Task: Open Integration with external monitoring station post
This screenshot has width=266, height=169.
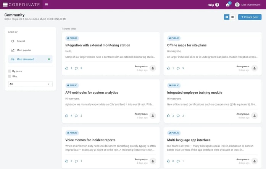Action: 98,45
